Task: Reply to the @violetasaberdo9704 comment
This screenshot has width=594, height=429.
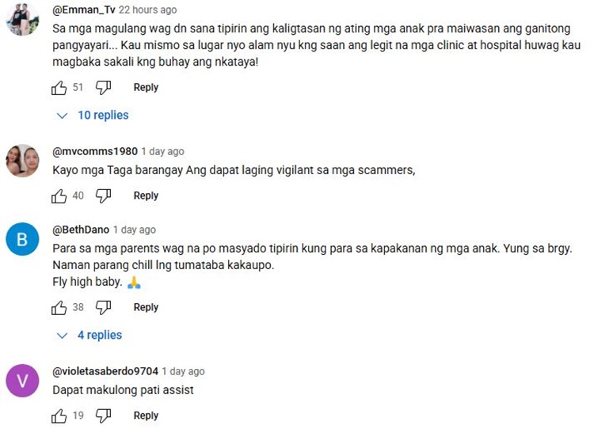Action: pos(146,416)
